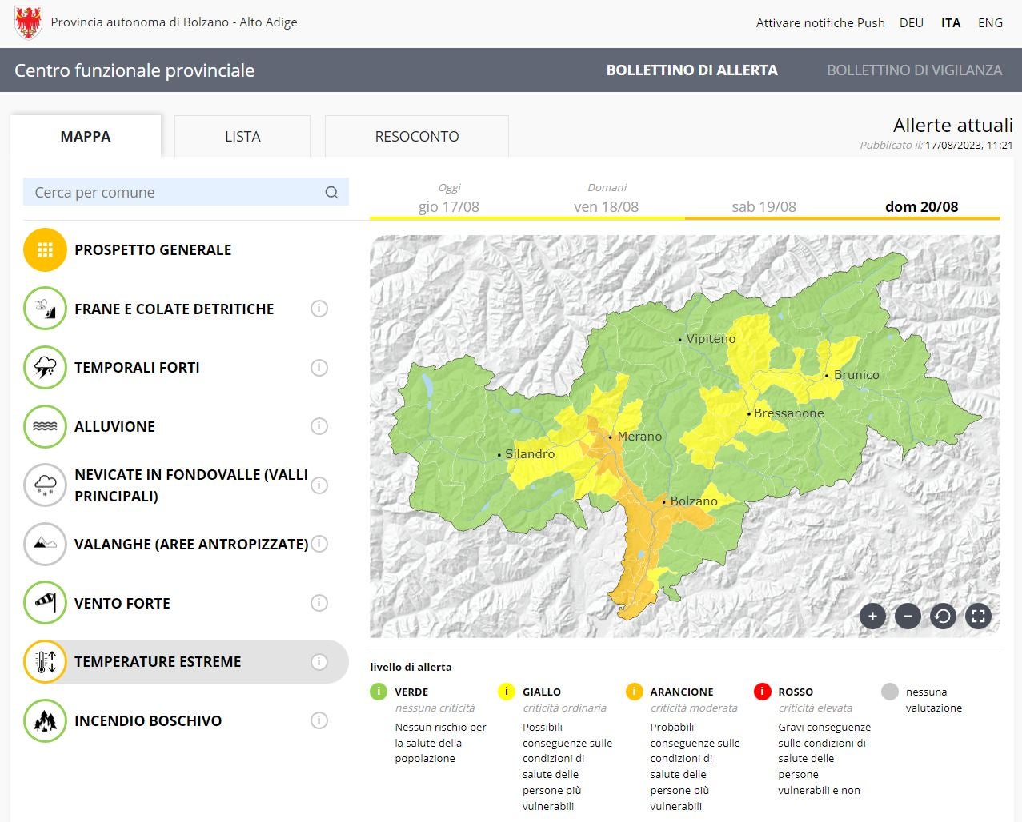Open the map in fullscreen
The width and height of the screenshot is (1022, 822).
pos(978,616)
